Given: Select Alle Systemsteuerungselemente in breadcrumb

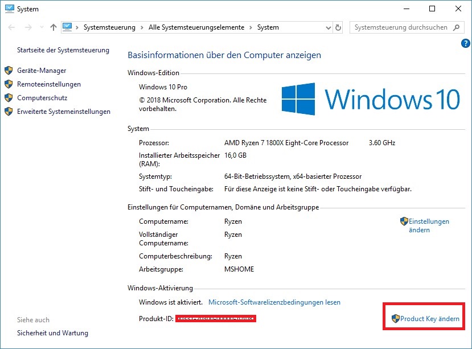Looking at the screenshot, I should pos(196,27).
